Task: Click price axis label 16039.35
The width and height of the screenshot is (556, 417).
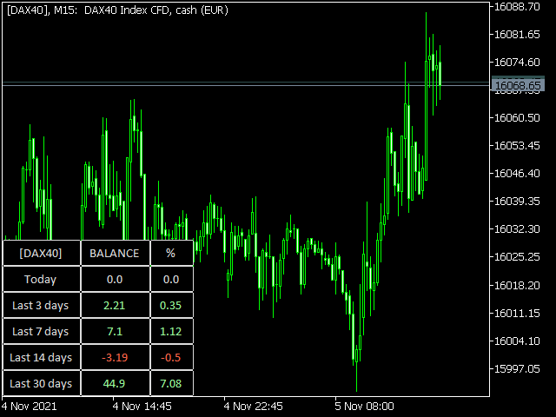Action: point(517,201)
